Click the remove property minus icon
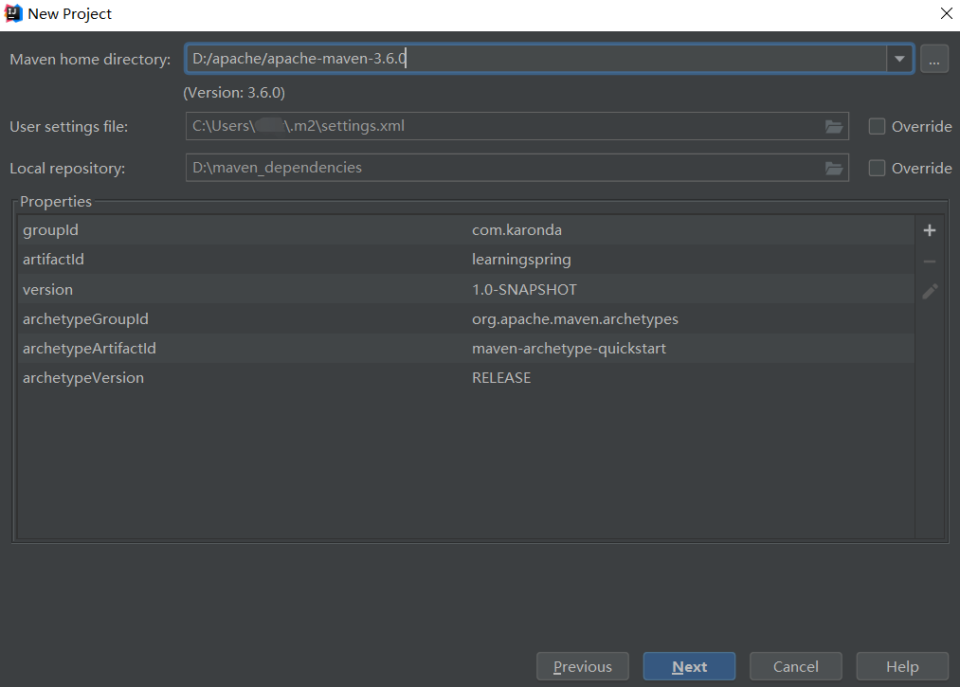The image size is (960, 687). tap(930, 262)
